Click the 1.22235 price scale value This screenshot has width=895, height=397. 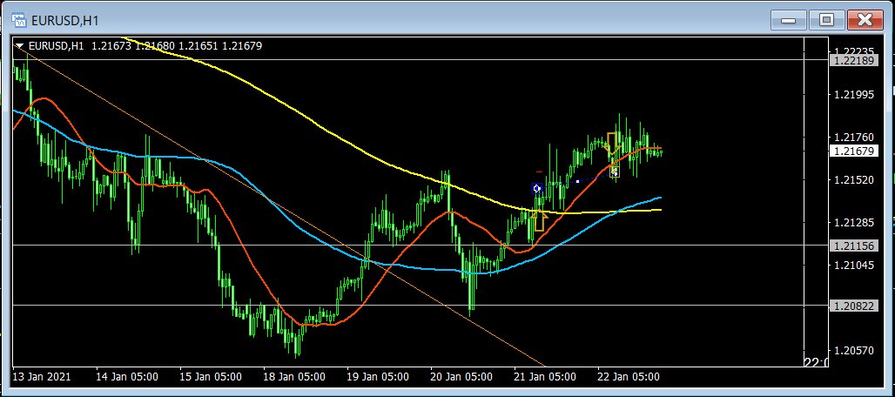[x=854, y=50]
